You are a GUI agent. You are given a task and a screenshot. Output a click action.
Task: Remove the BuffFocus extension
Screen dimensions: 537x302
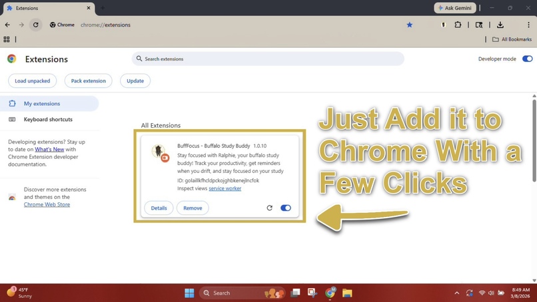[x=193, y=208]
